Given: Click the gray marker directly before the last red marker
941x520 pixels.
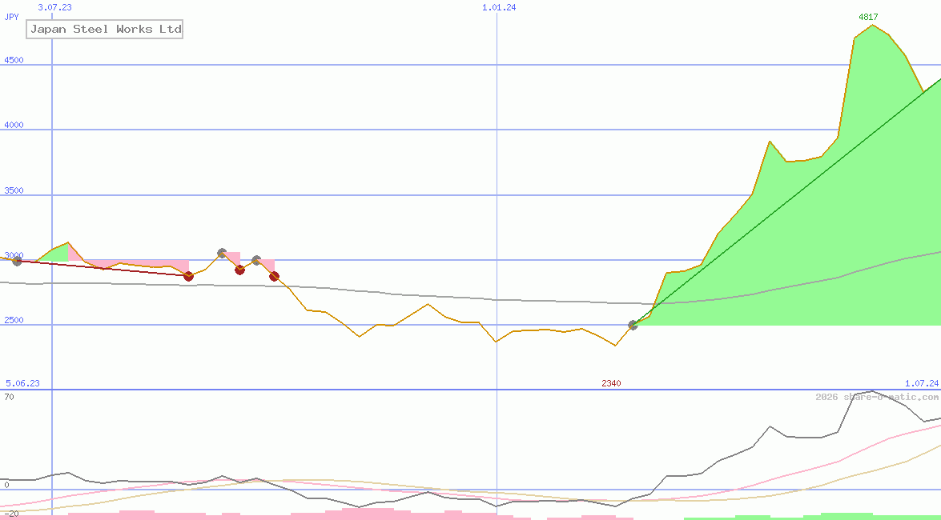Looking at the screenshot, I should 256,260.
